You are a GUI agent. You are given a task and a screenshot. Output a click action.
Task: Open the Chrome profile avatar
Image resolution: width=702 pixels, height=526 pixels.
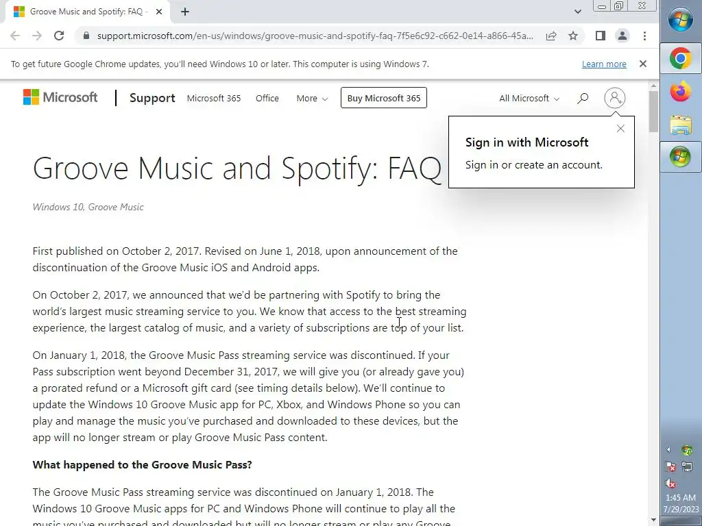(622, 36)
